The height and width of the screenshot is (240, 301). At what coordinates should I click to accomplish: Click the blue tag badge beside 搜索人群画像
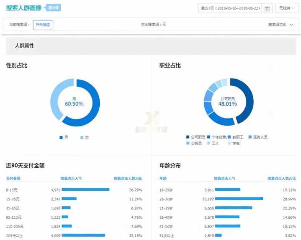pos(52,8)
